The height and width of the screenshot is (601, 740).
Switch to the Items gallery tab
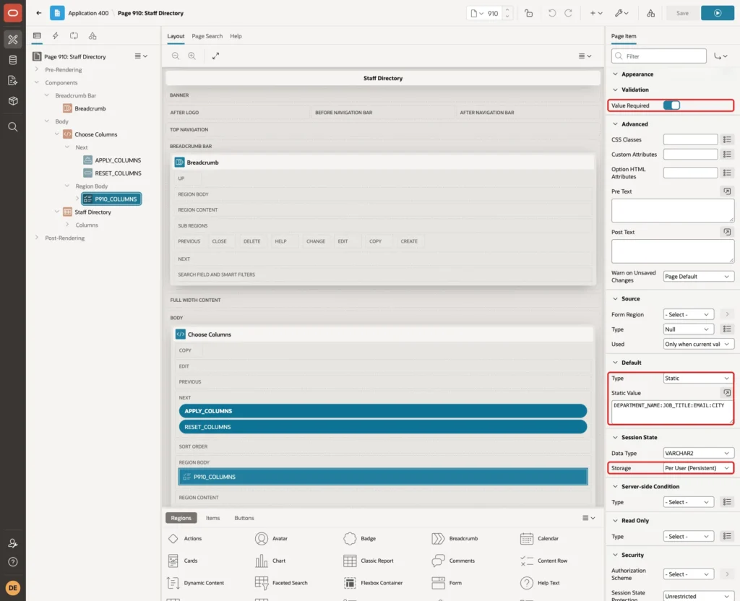pyautogui.click(x=213, y=518)
